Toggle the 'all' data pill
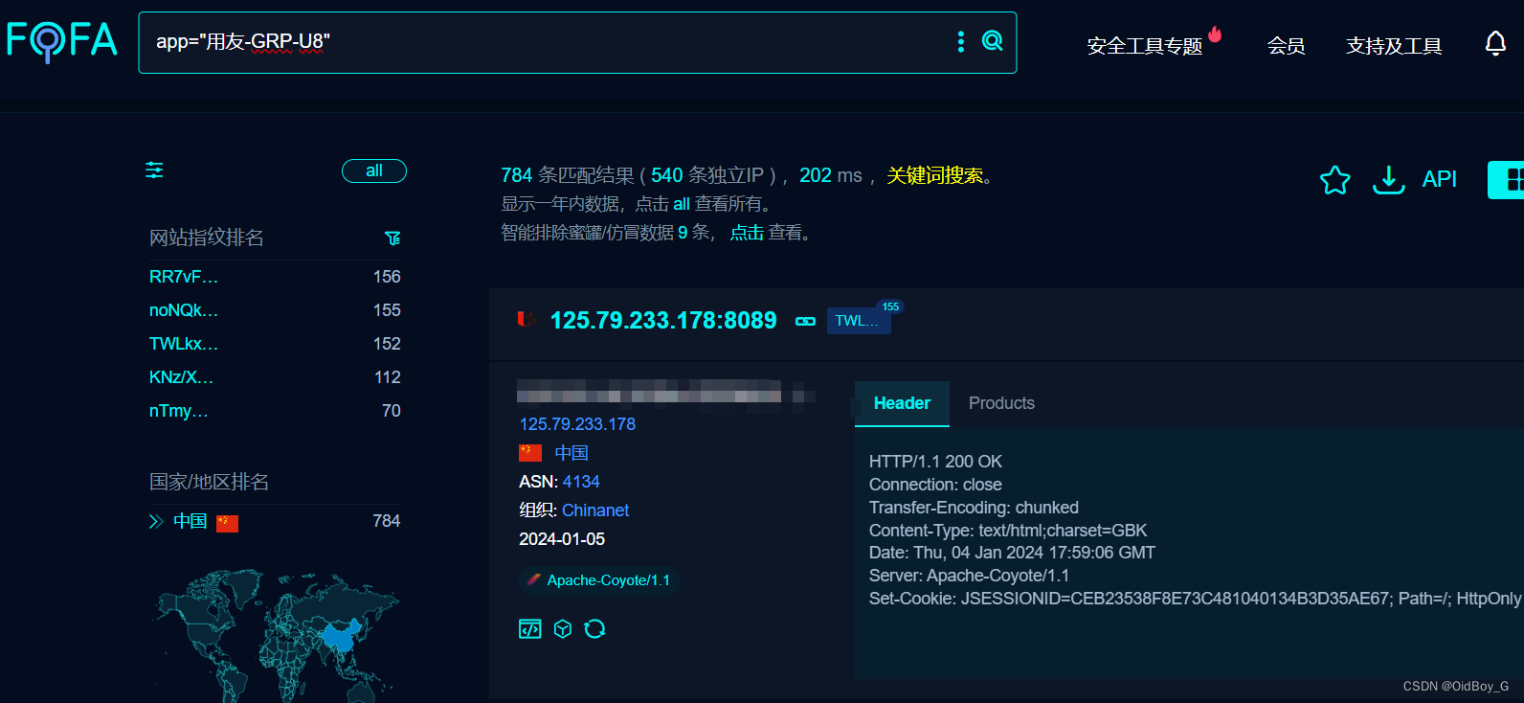The image size is (1524, 703). pyautogui.click(x=374, y=170)
